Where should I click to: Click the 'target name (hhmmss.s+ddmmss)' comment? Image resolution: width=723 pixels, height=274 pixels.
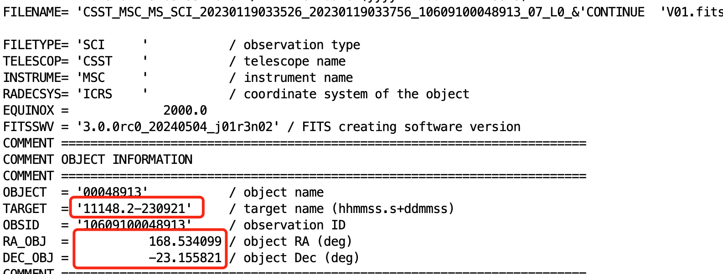coord(349,208)
